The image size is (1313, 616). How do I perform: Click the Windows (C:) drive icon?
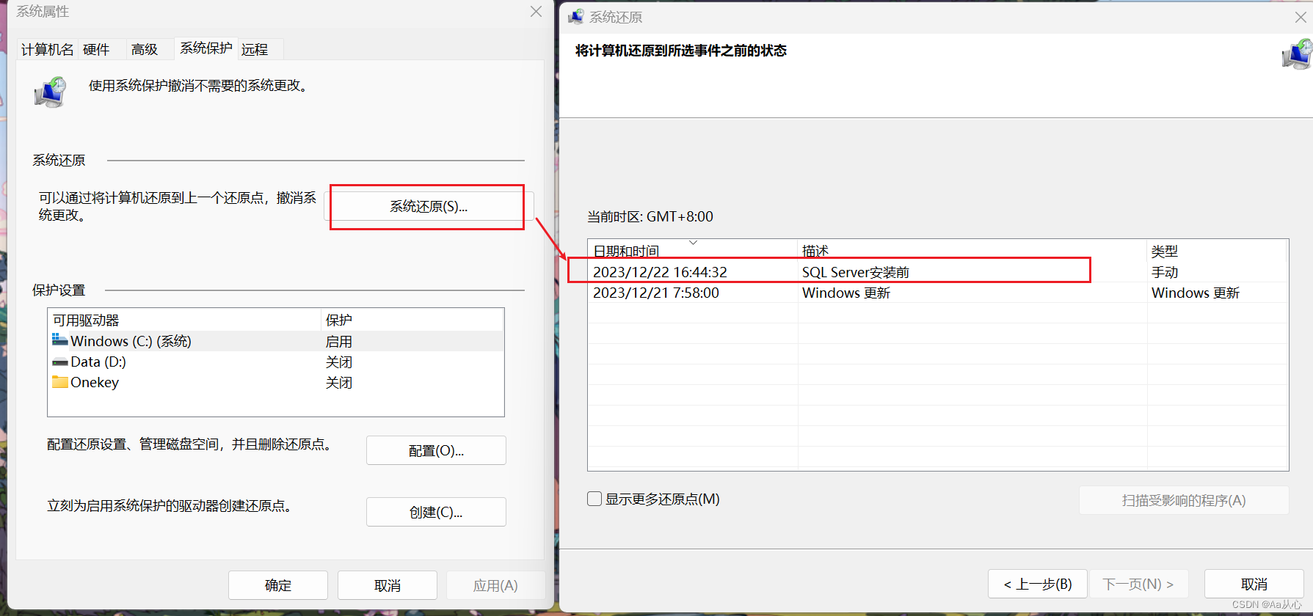tap(59, 340)
